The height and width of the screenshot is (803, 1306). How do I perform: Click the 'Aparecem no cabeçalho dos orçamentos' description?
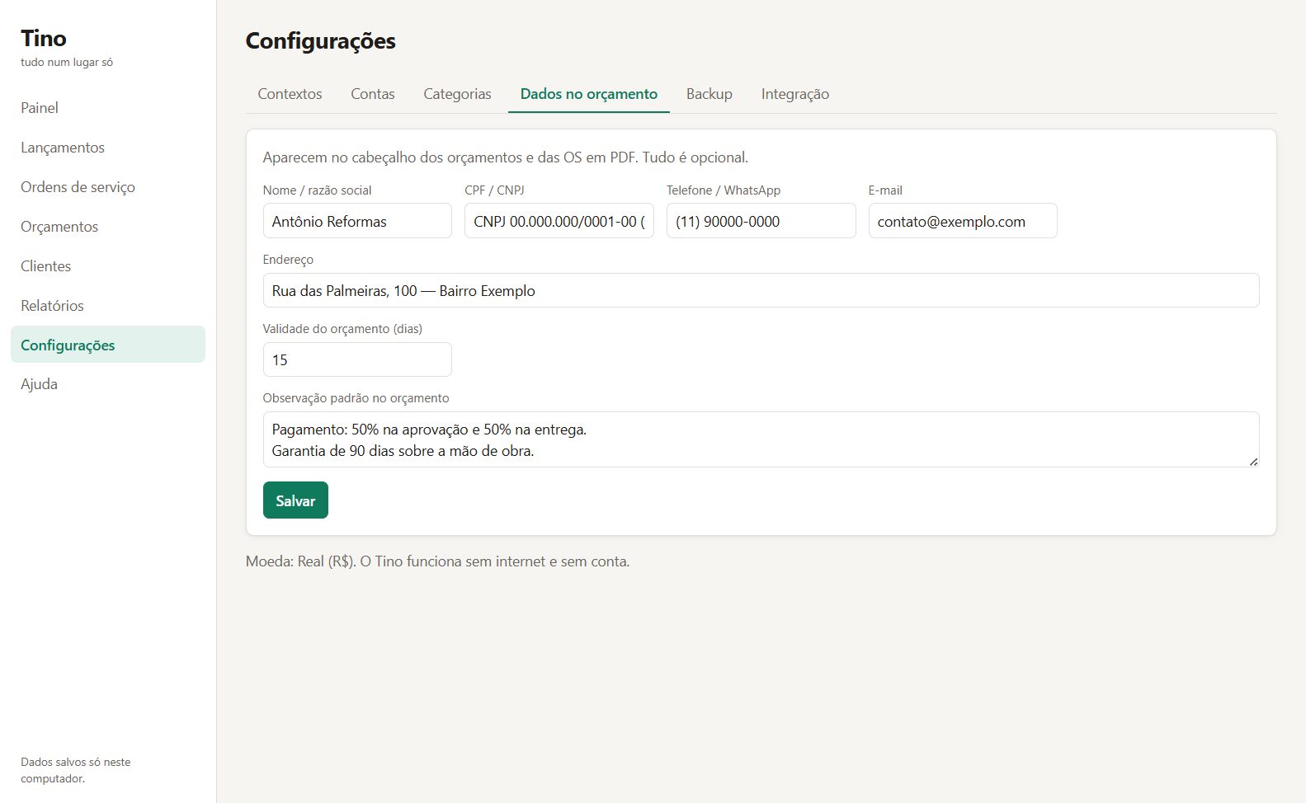coord(506,157)
